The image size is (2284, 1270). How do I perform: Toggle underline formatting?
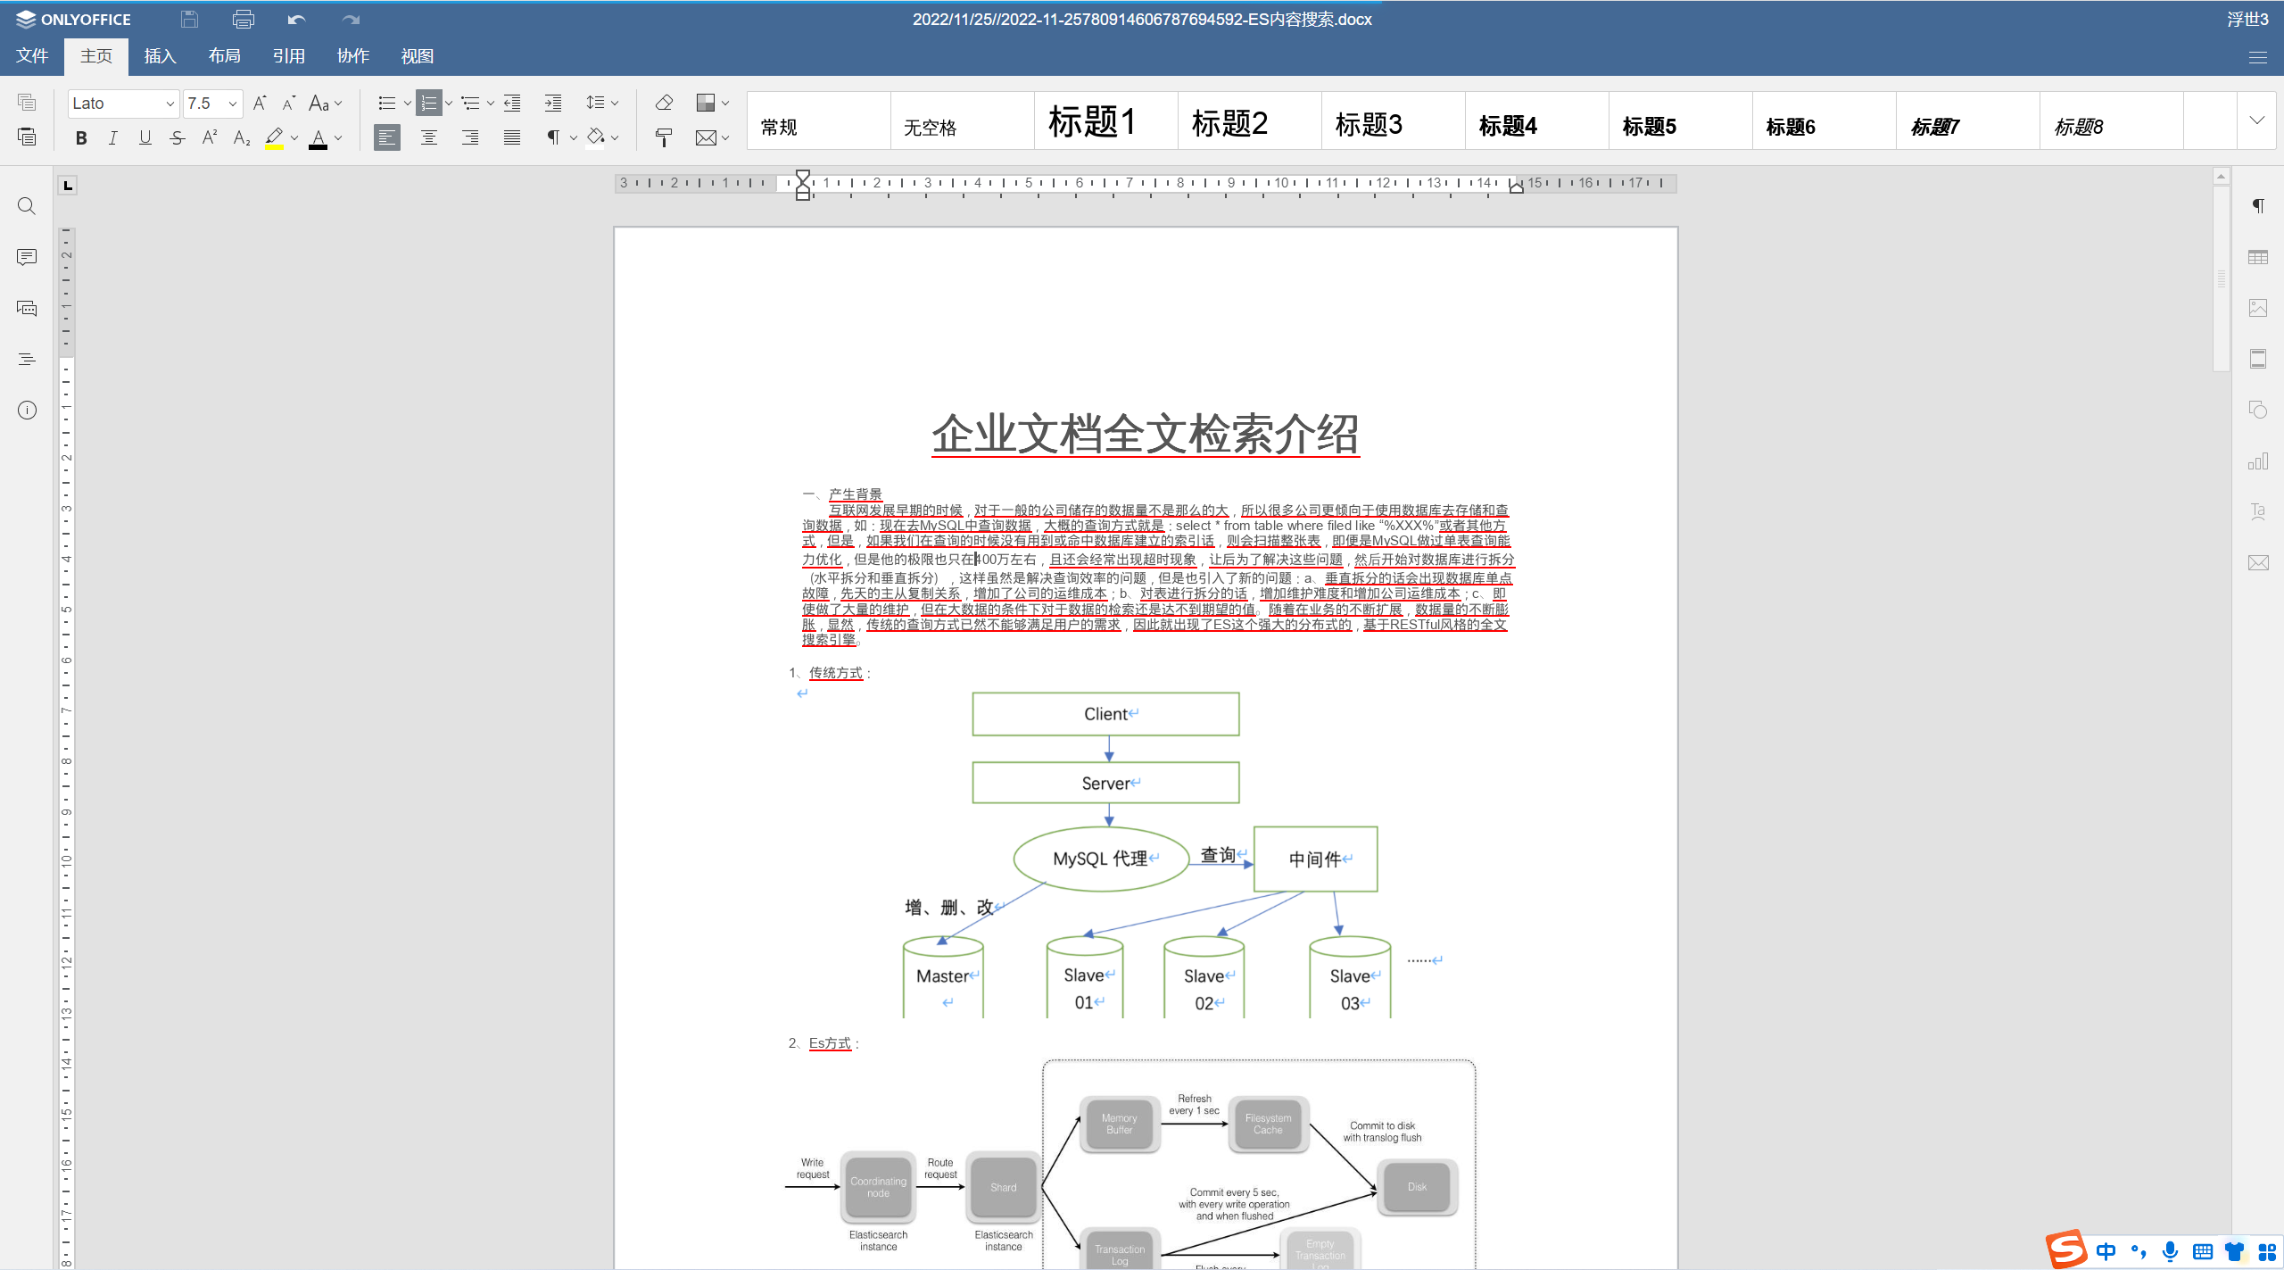(145, 137)
